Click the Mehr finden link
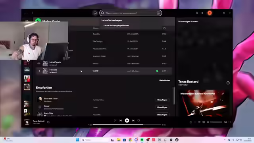 tap(164, 80)
